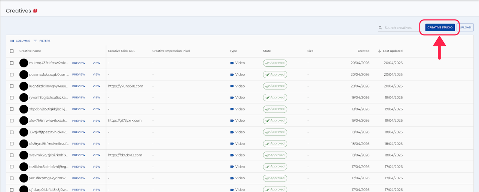479x192 pixels.
Task: Open the Creative Studio button
Action: (440, 27)
